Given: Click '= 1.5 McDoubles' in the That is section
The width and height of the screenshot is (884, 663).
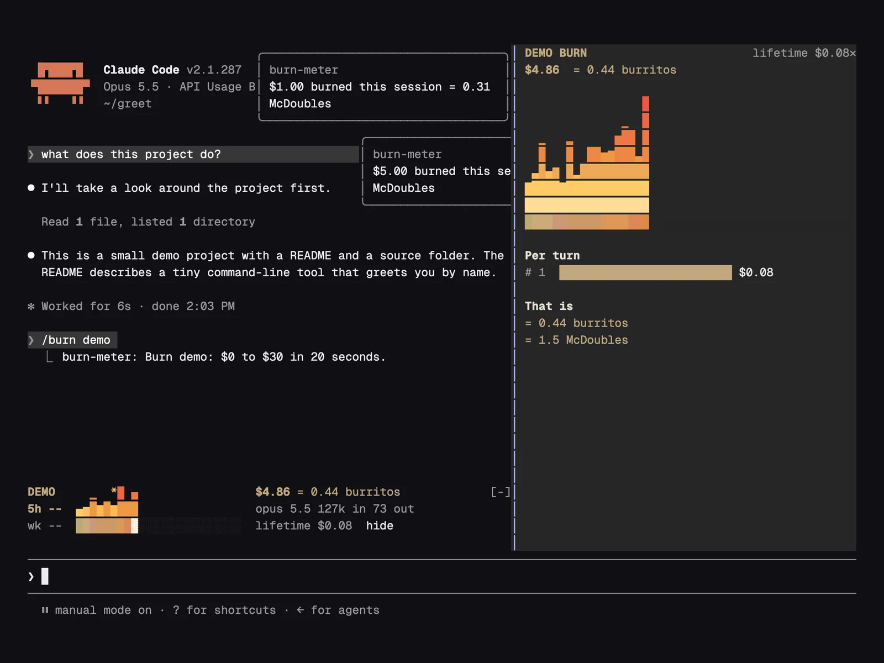Looking at the screenshot, I should tap(576, 340).
